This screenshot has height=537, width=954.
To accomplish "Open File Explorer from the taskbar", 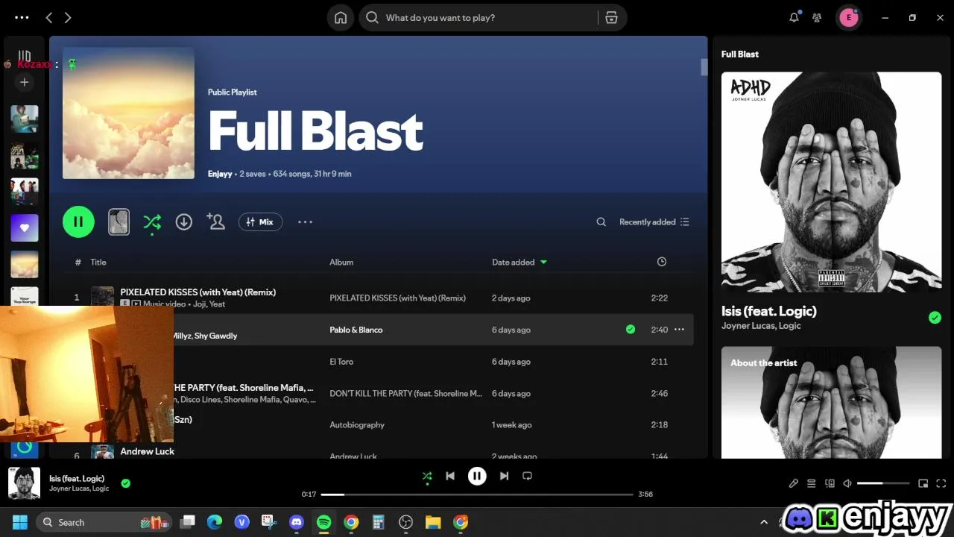I will pos(433,522).
